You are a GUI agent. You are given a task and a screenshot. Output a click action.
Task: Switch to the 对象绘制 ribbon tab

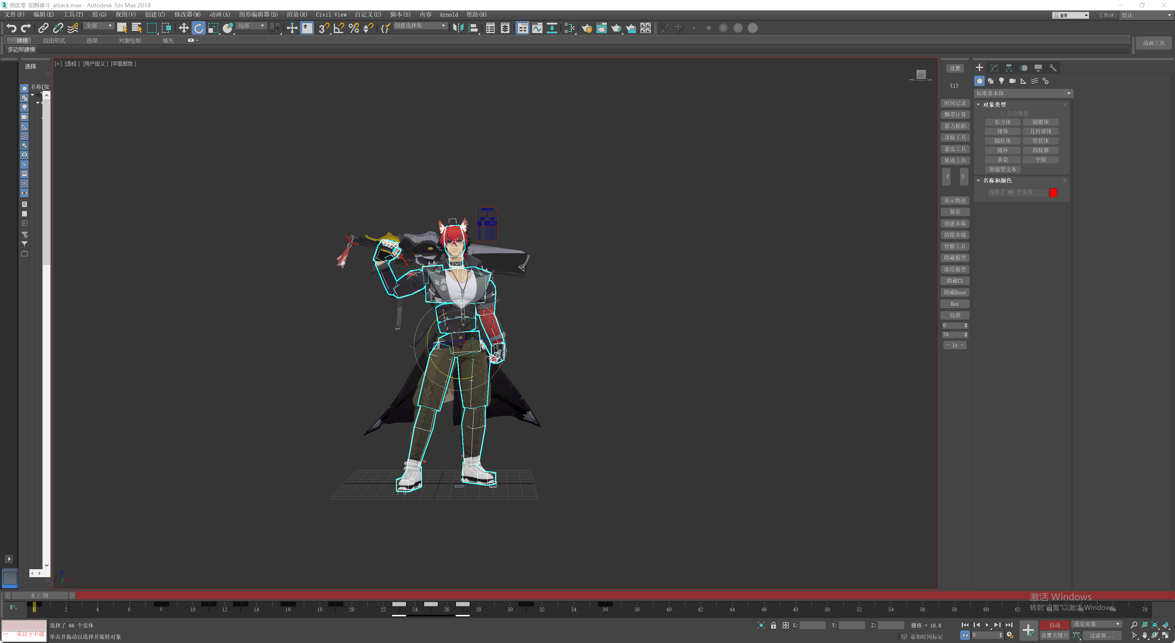pyautogui.click(x=130, y=41)
